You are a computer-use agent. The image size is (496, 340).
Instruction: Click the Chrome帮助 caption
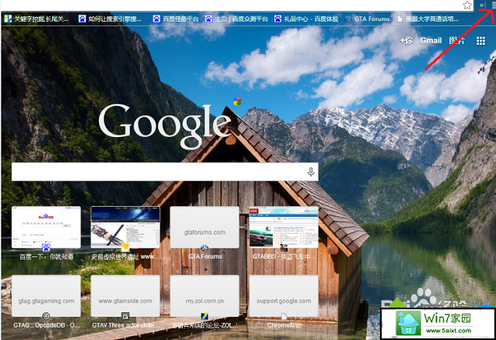pos(284,325)
